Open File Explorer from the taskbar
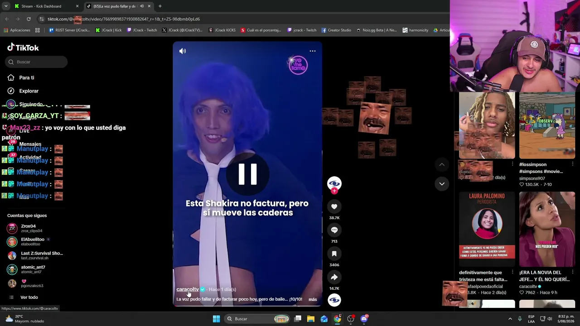The height and width of the screenshot is (326, 580). [x=311, y=319]
